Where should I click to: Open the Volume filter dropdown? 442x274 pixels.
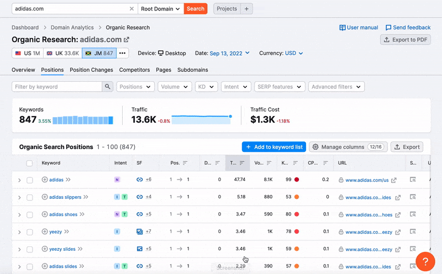pyautogui.click(x=175, y=87)
